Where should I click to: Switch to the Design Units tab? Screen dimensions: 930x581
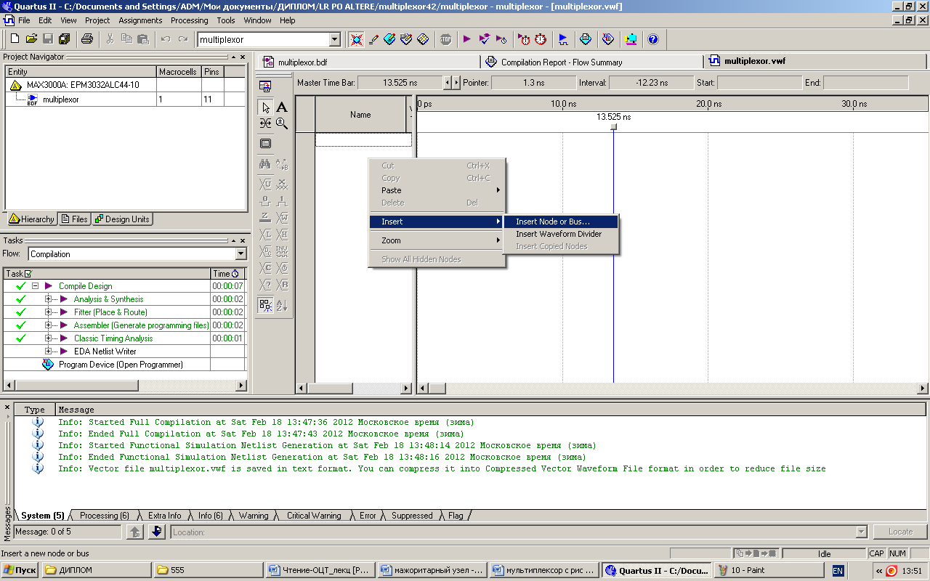122,219
